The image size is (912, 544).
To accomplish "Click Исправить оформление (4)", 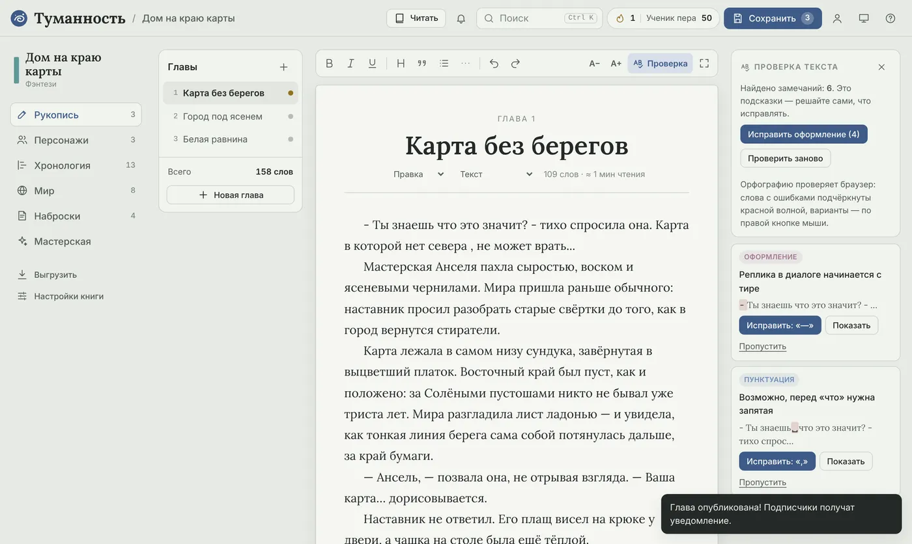I will (804, 135).
